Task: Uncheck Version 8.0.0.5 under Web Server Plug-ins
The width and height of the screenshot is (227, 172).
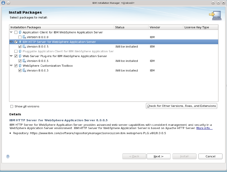Action: (x=20, y=61)
